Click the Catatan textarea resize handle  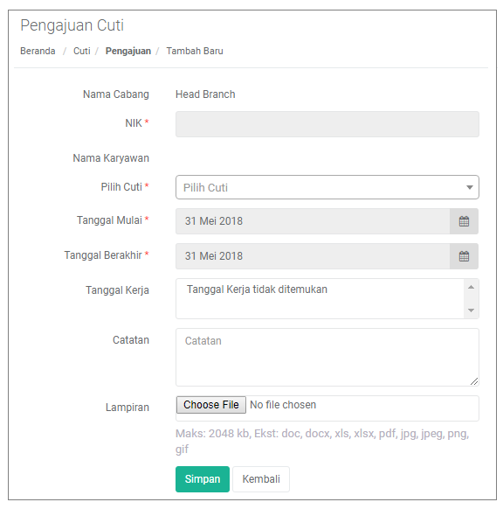click(x=474, y=381)
